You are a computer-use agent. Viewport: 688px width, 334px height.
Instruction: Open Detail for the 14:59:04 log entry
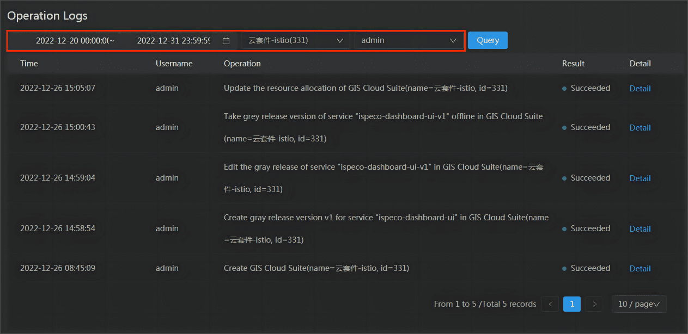tap(640, 178)
